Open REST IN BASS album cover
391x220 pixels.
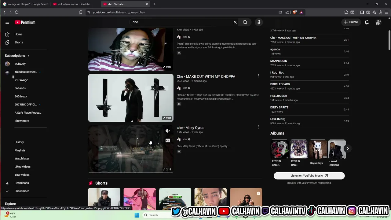tap(298, 149)
